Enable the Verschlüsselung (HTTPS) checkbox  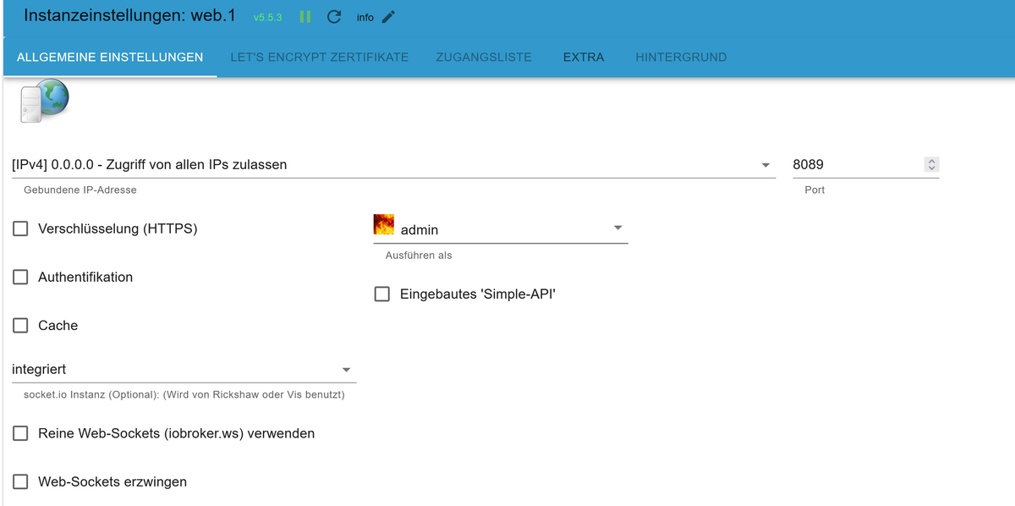coord(20,228)
